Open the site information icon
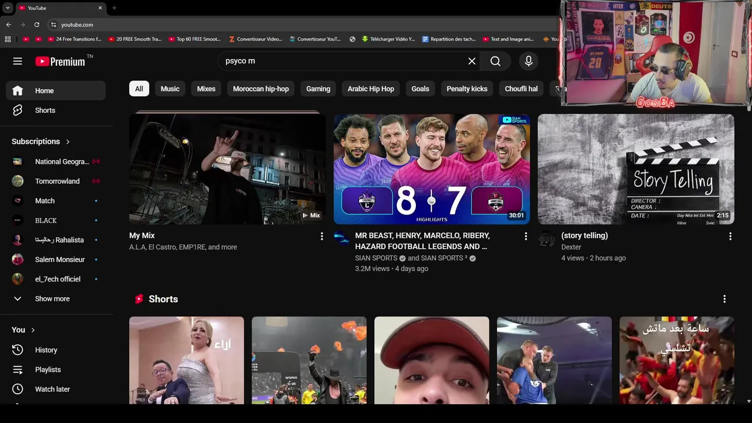Screen dimensions: 752x423 pos(53,25)
